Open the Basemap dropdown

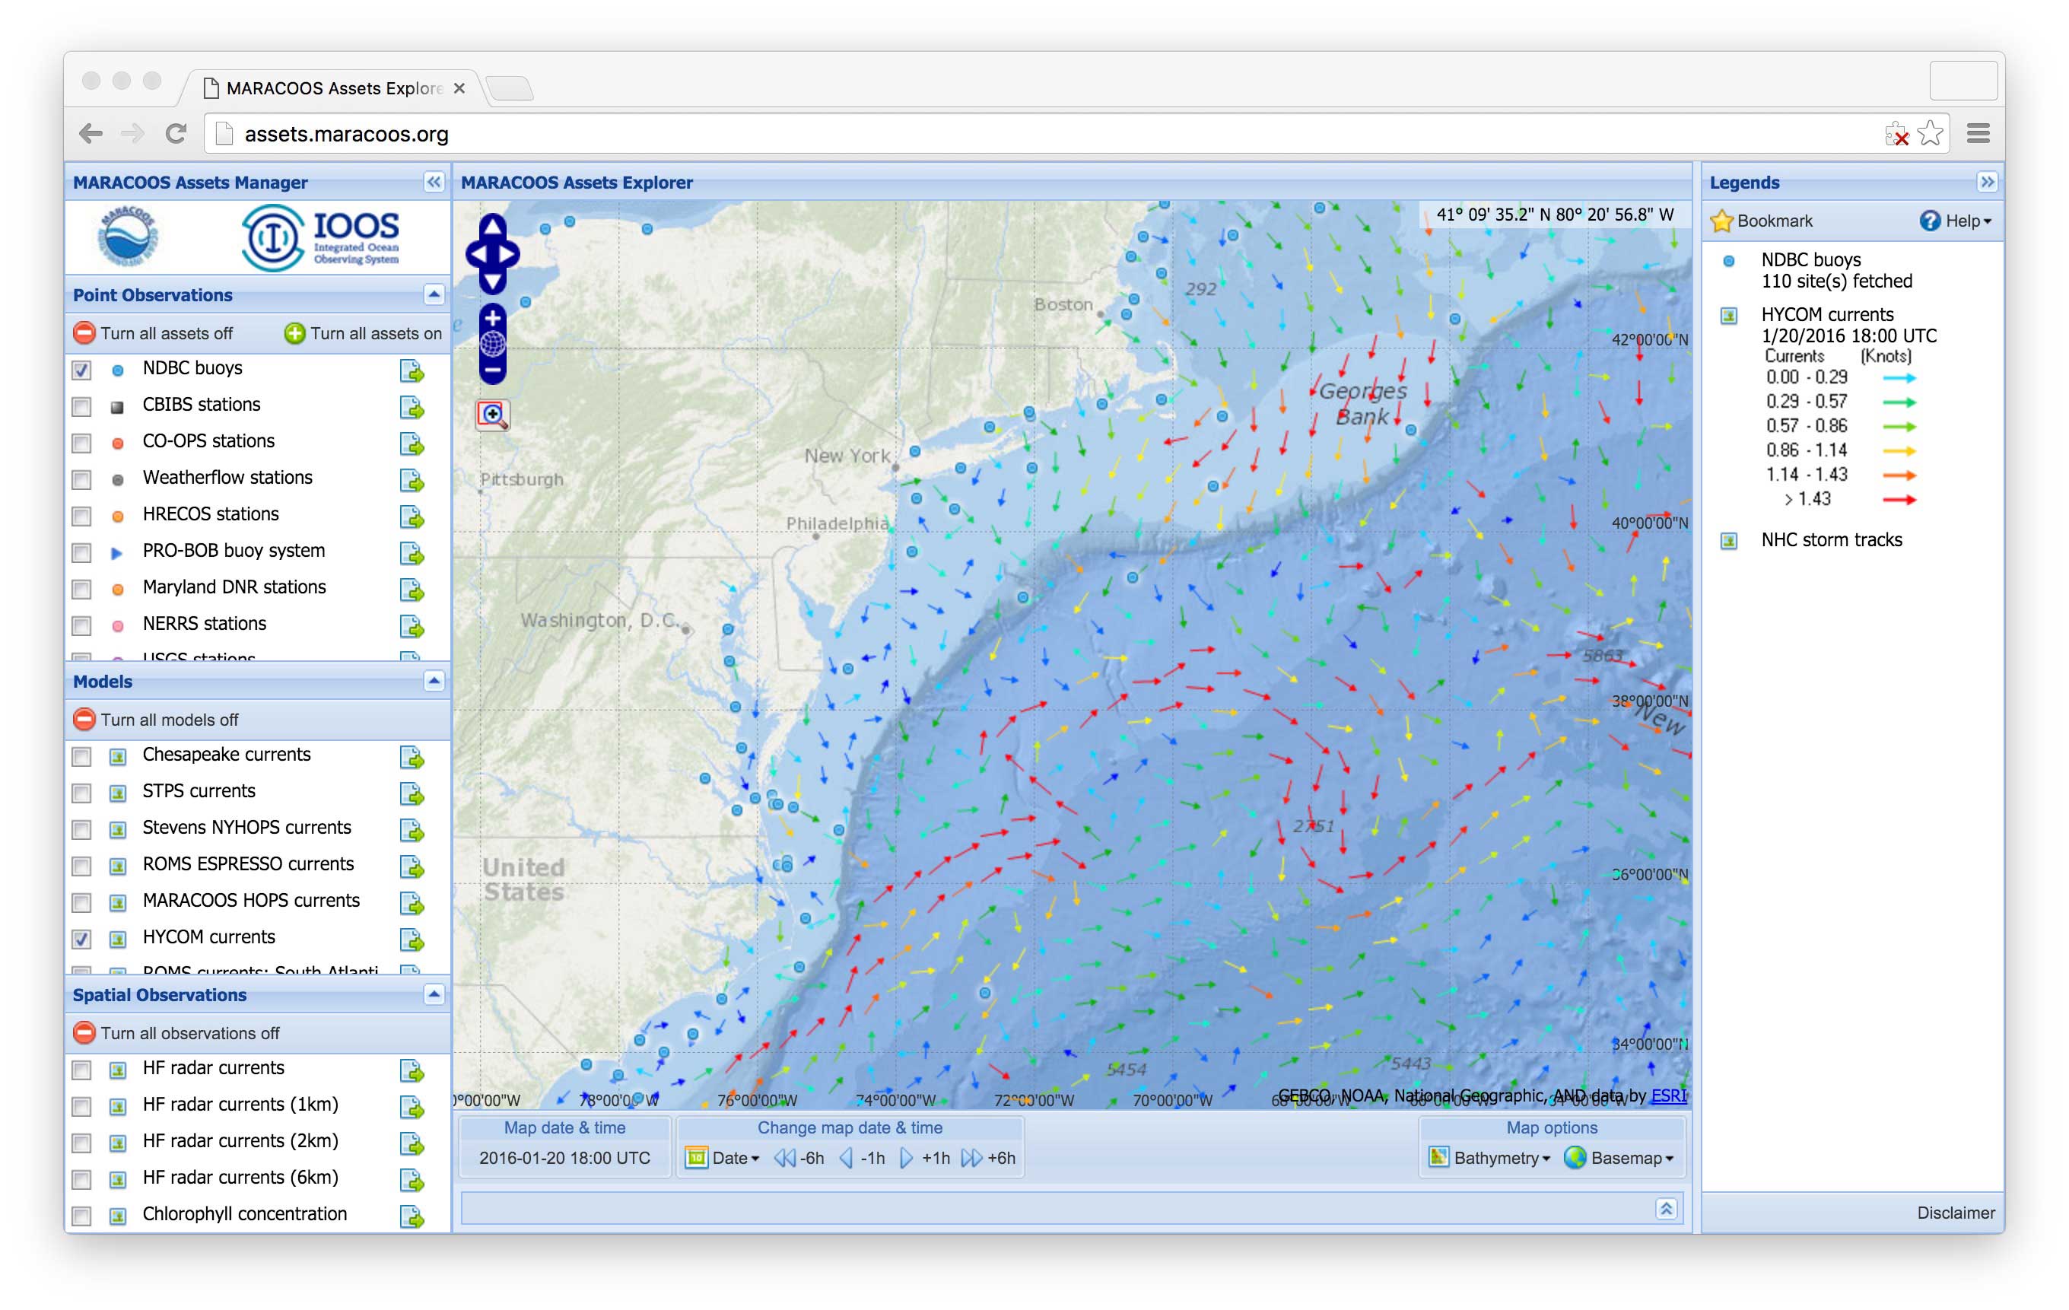[1619, 1158]
